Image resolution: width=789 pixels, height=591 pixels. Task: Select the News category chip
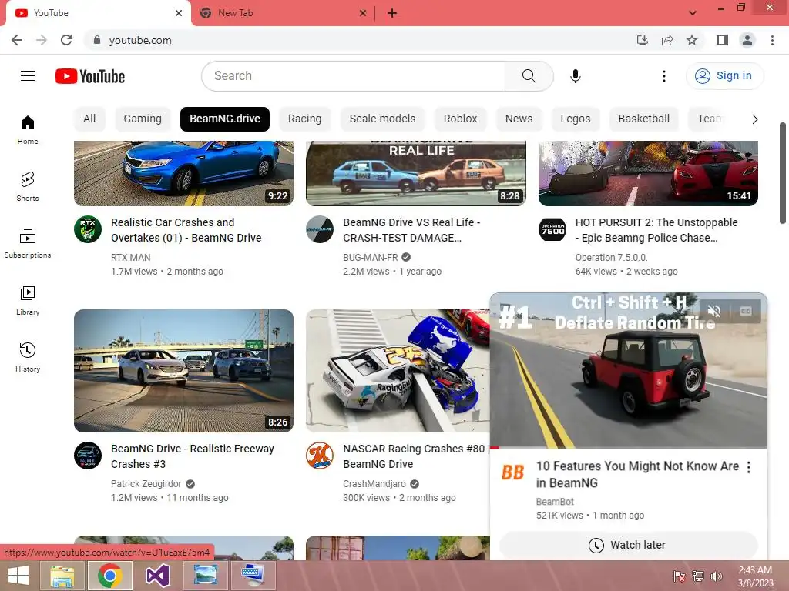tap(519, 119)
